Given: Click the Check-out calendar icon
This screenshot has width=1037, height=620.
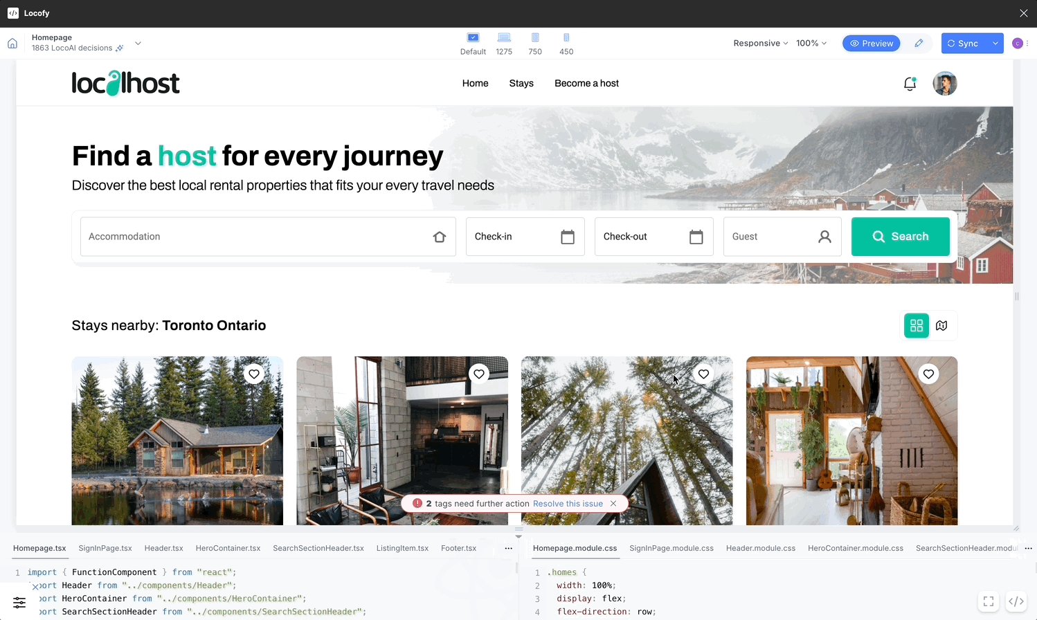Looking at the screenshot, I should point(696,237).
